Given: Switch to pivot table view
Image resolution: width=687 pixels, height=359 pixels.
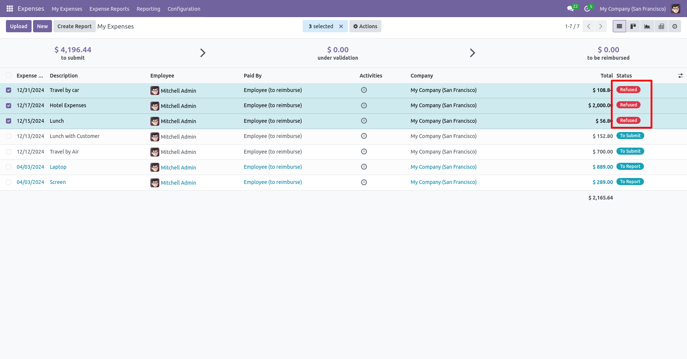Looking at the screenshot, I should click(661, 26).
